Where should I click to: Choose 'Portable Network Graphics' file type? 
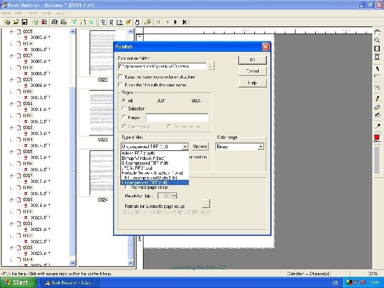[155, 173]
